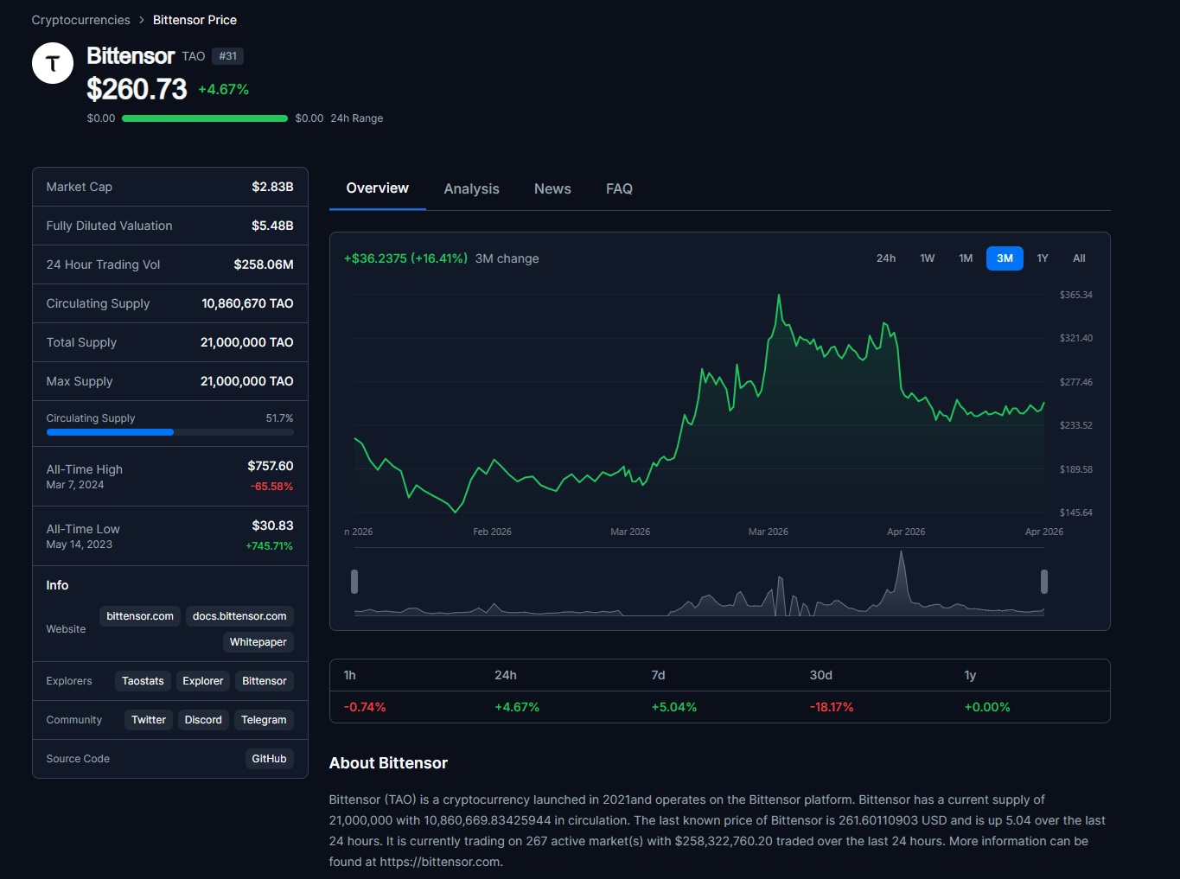The height and width of the screenshot is (879, 1180).
Task: Switch chart to 1W range
Action: point(927,258)
